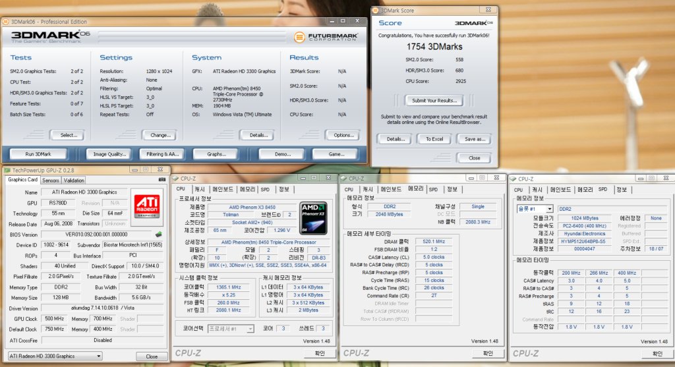Click the DRAM 클럭 value 520.1 MHz
The height and width of the screenshot is (367, 675).
434,241
